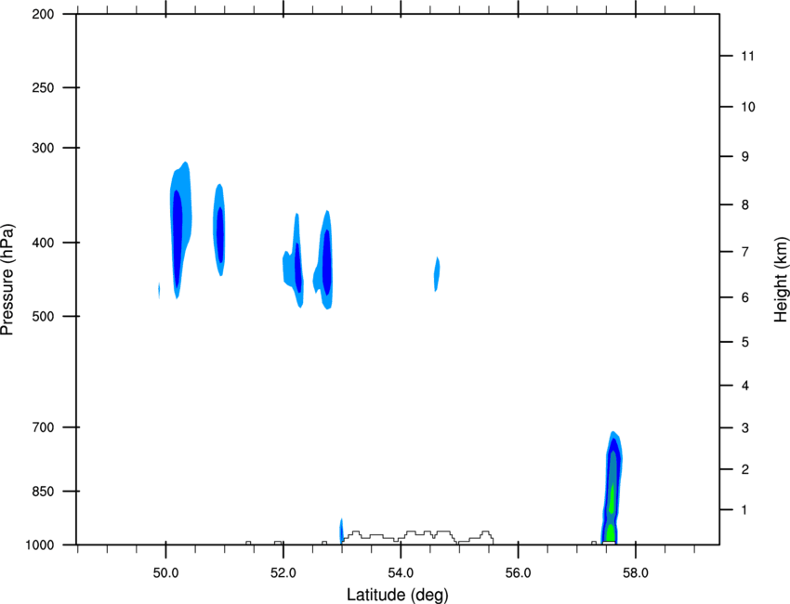Click the 56.0 latitude tick label
The height and width of the screenshot is (604, 790).
[518, 573]
